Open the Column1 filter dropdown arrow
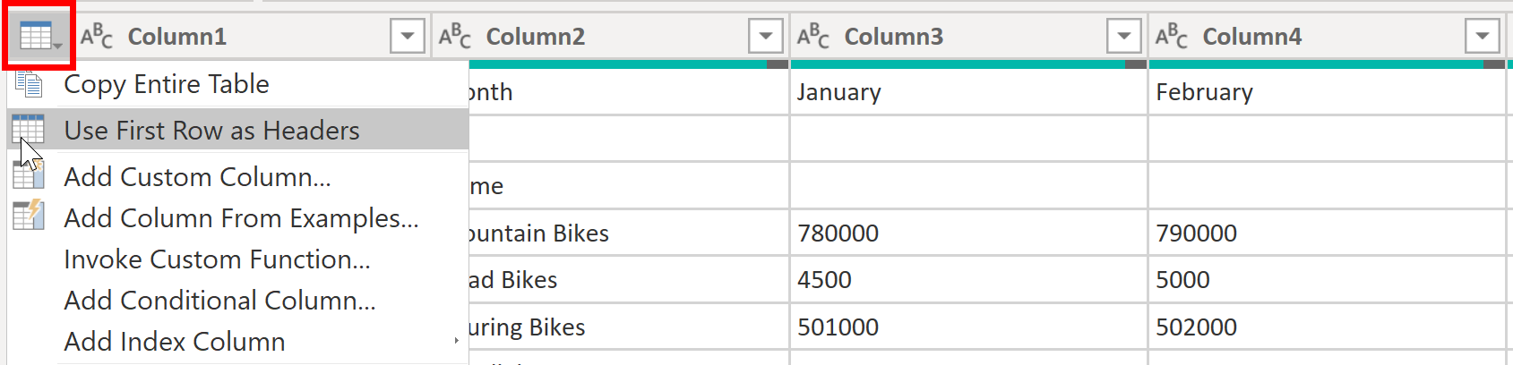The image size is (1513, 365). click(x=408, y=37)
